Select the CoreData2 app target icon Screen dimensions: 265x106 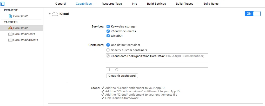point(10,28)
